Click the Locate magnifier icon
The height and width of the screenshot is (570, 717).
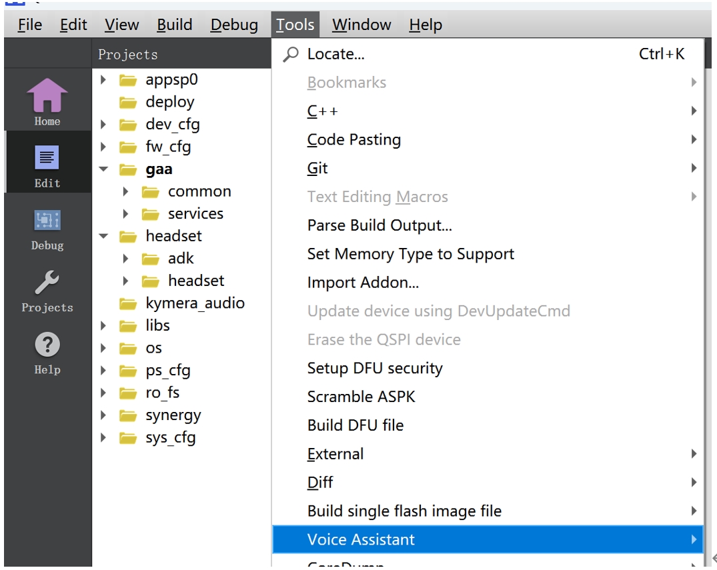291,55
